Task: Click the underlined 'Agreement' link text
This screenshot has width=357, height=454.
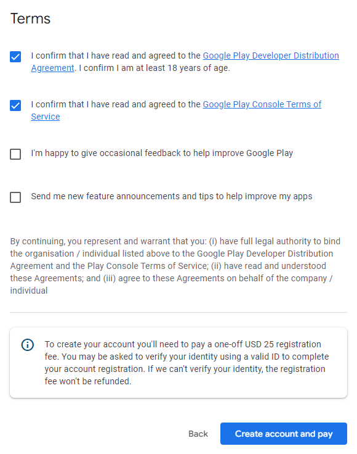Action: click(x=52, y=68)
